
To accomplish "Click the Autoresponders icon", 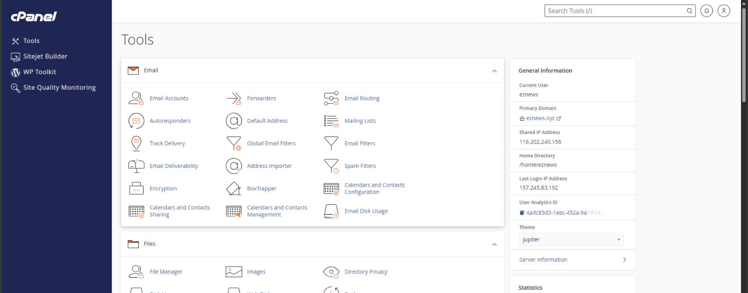I will 136,121.
